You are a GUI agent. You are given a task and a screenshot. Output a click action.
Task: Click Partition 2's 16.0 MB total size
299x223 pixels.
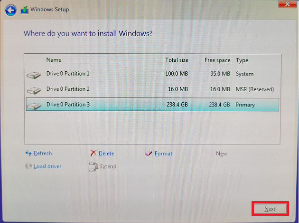click(x=178, y=89)
